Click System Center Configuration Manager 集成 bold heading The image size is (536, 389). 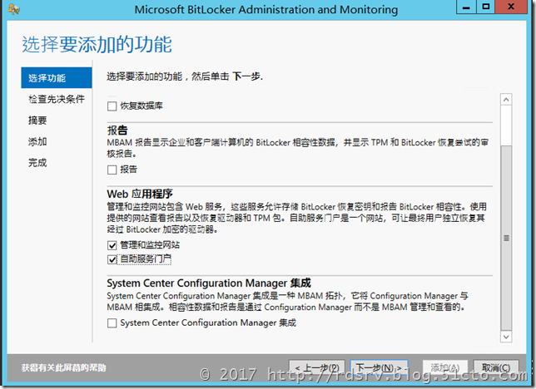(209, 283)
